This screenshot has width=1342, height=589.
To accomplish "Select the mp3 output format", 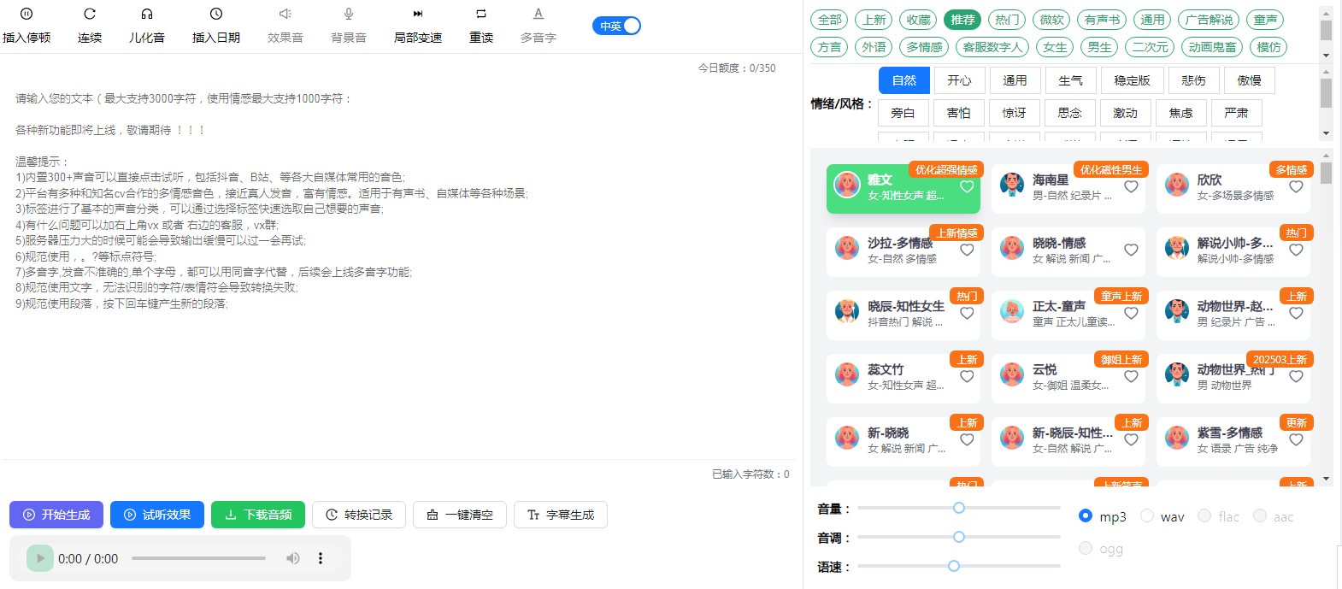I will [1086, 515].
